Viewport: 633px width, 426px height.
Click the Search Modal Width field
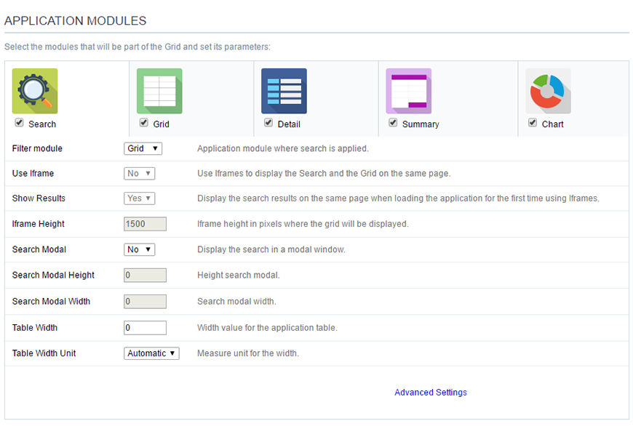[x=145, y=301]
